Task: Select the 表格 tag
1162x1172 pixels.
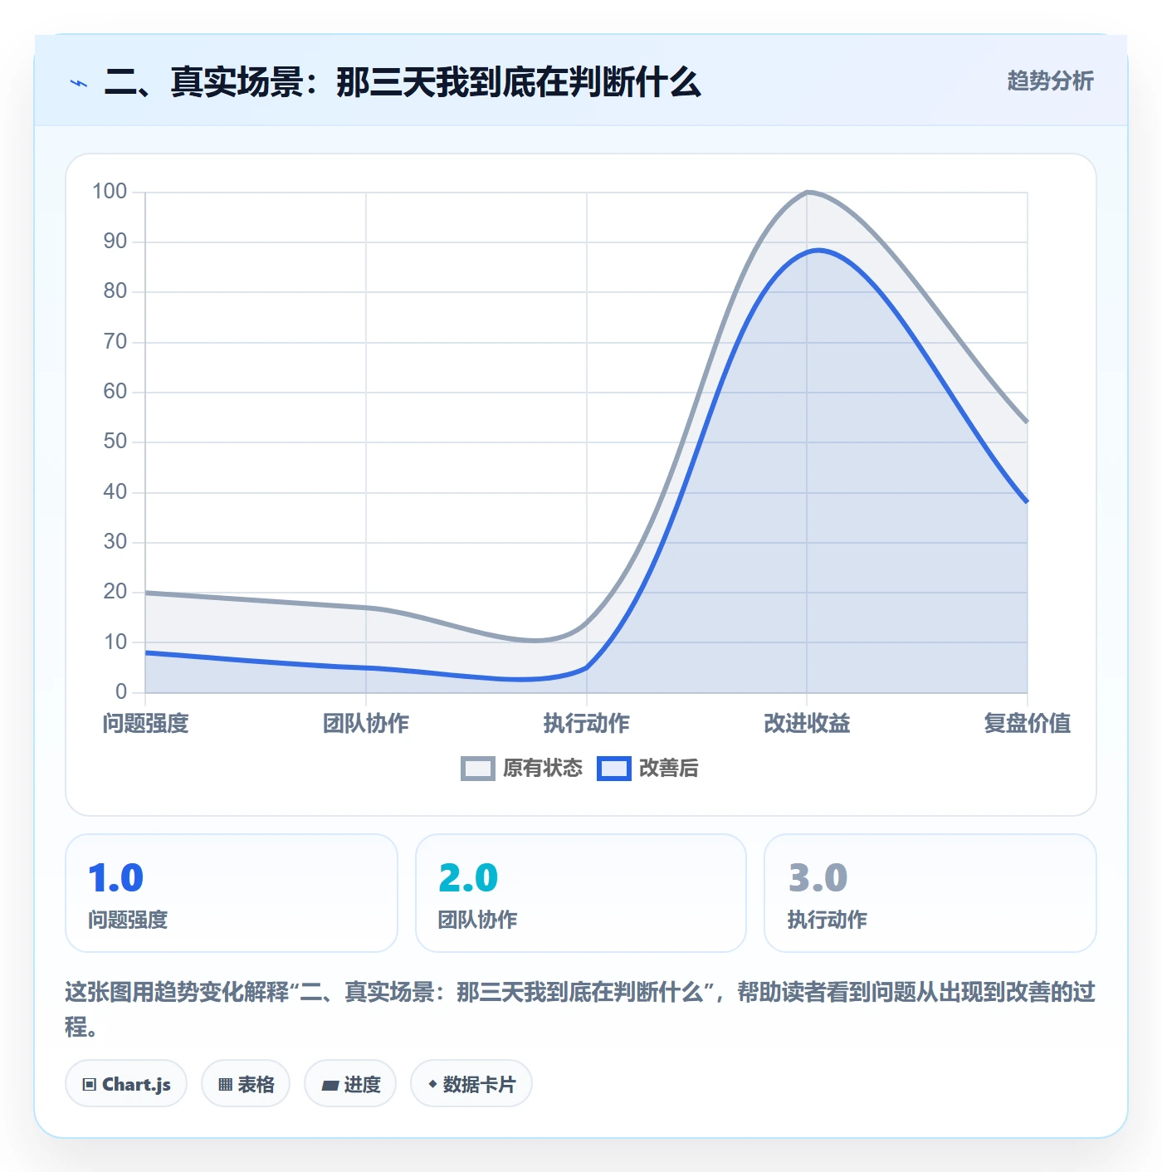Action: pyautogui.click(x=246, y=1084)
